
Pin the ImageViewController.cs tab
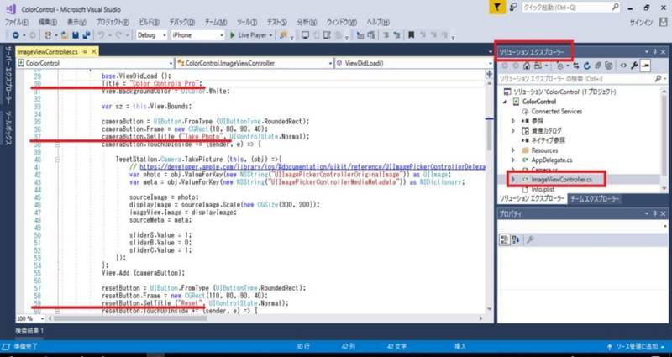[x=85, y=51]
